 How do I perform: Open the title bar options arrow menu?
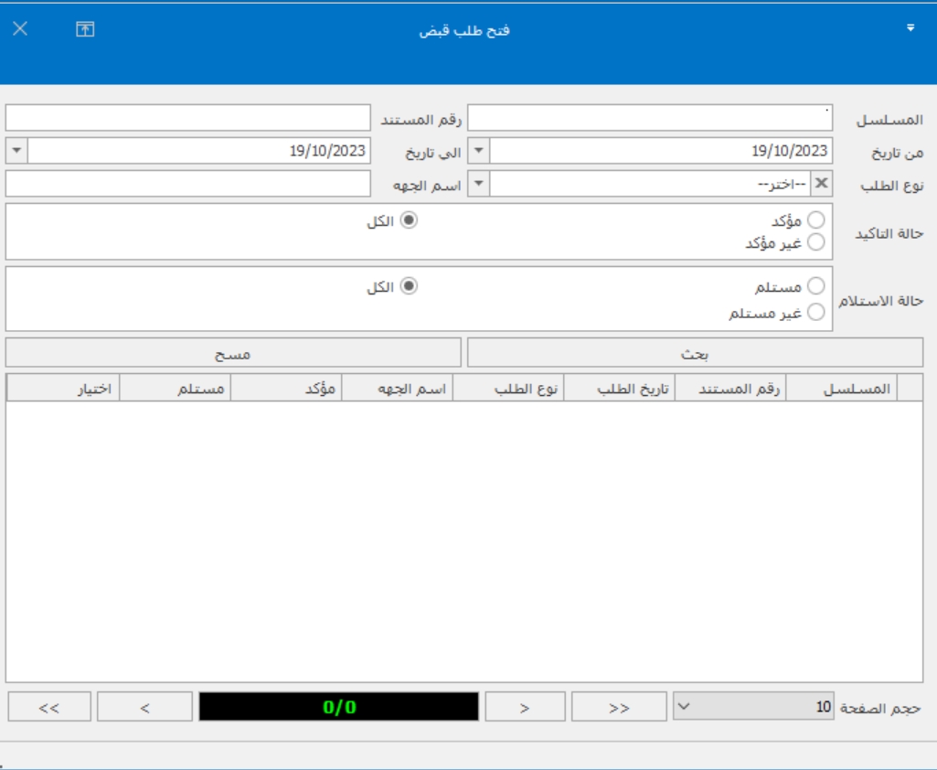point(910,29)
